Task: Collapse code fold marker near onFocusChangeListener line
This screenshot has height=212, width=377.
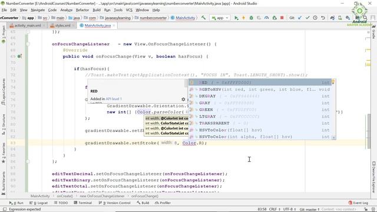Action: click(x=28, y=44)
